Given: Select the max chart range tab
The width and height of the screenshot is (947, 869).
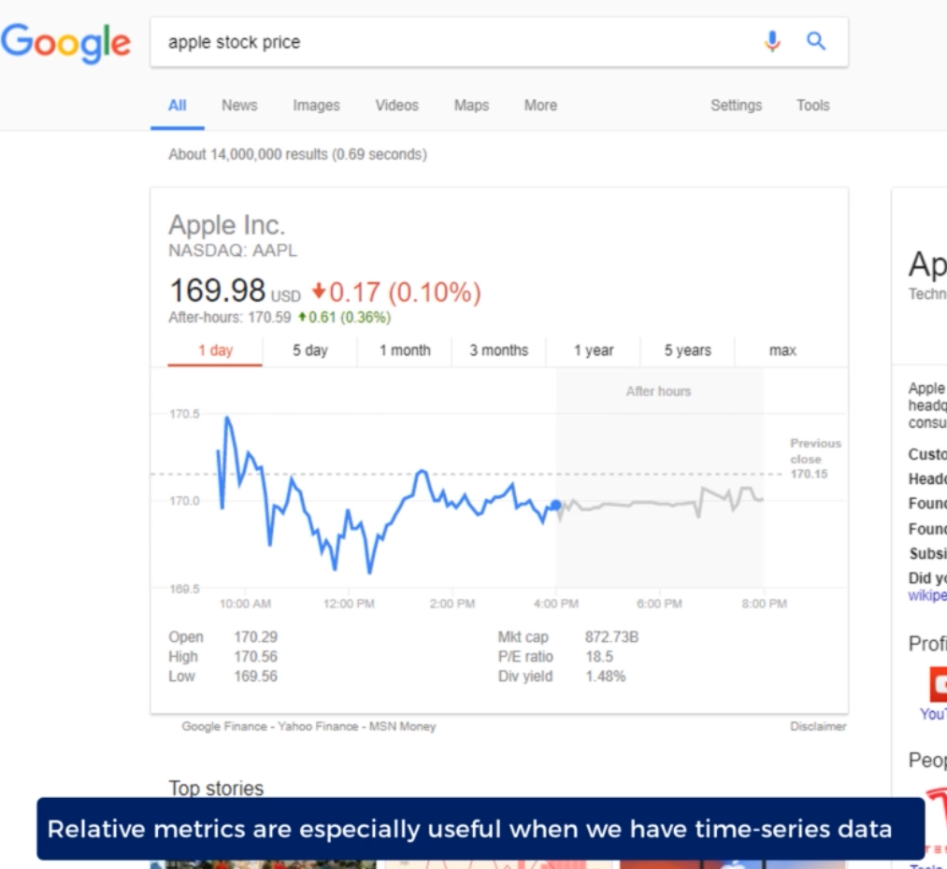Looking at the screenshot, I should pos(782,350).
